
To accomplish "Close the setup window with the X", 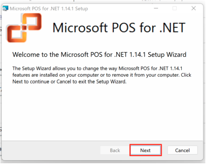I will pos(194,8).
